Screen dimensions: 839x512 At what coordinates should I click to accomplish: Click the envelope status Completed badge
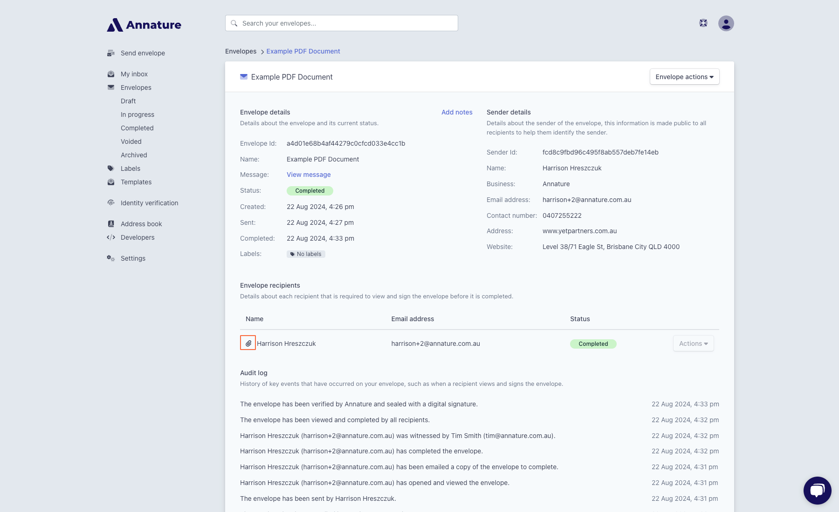[310, 191]
